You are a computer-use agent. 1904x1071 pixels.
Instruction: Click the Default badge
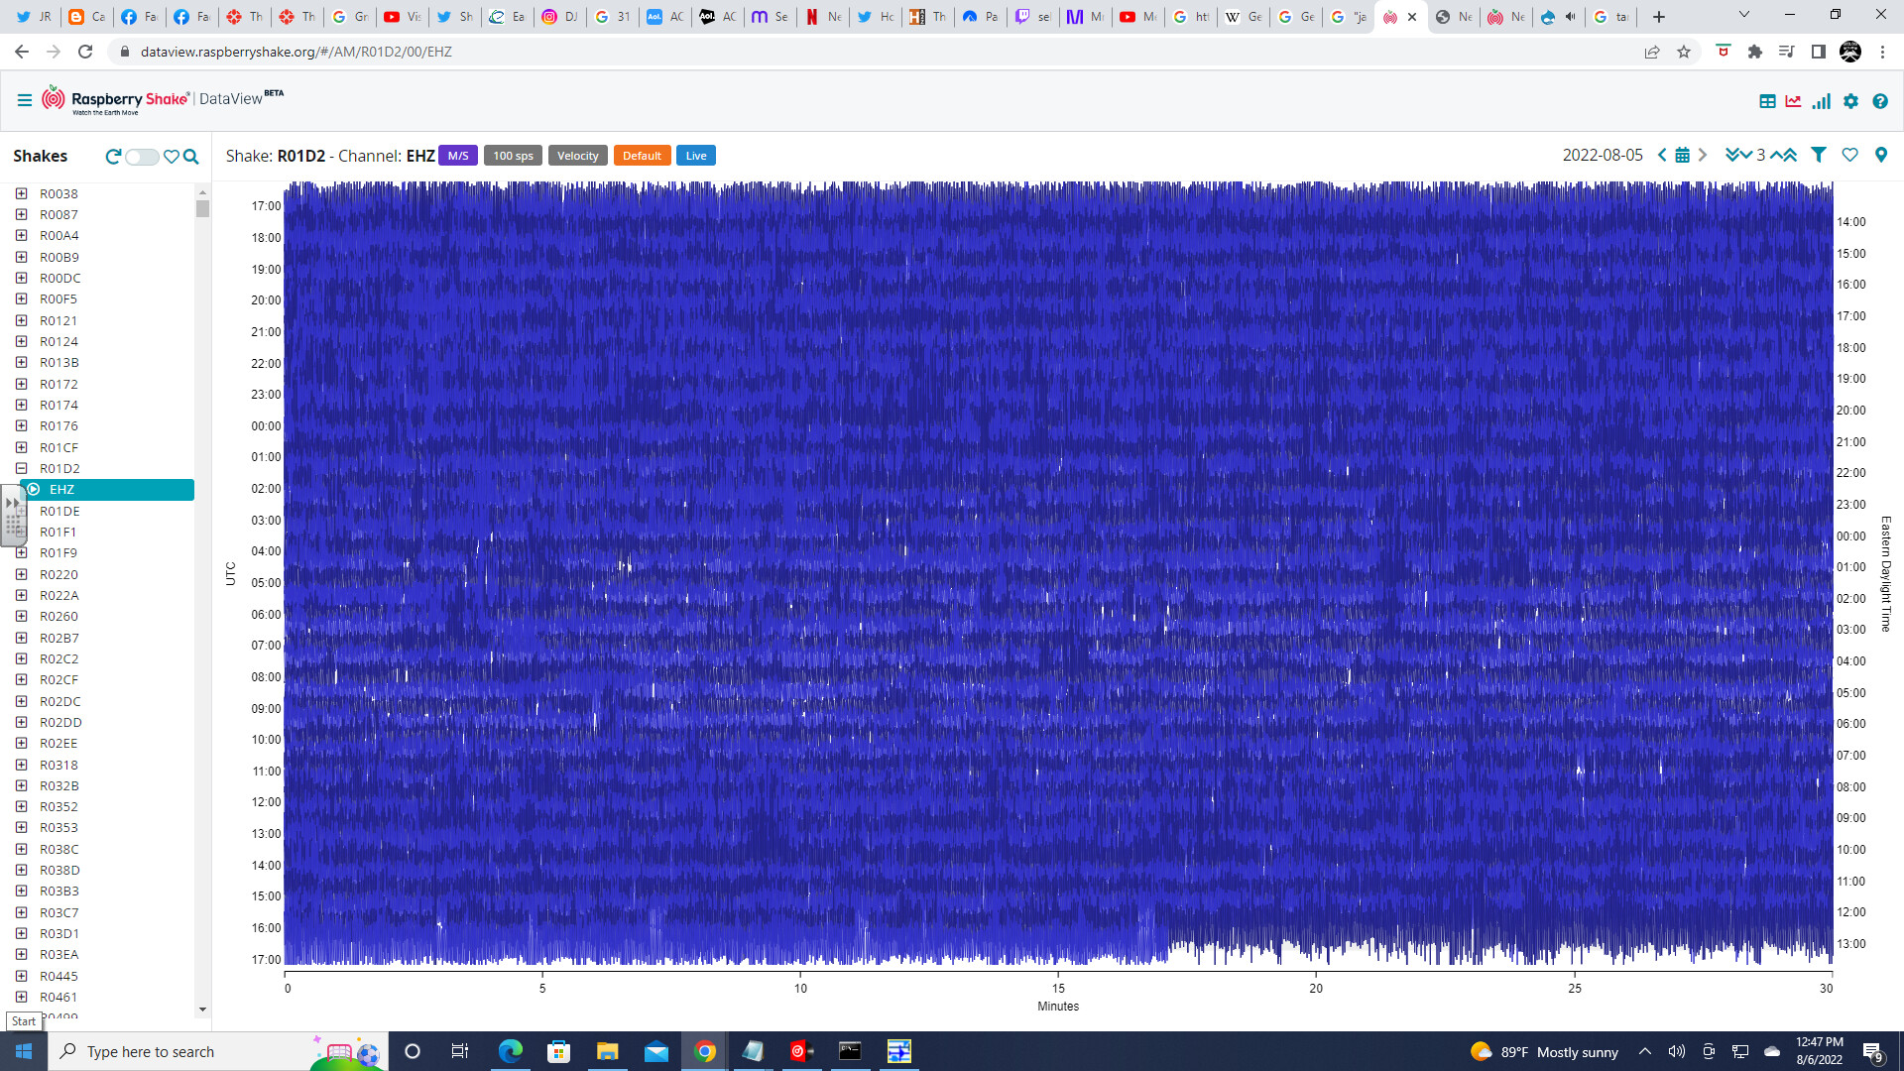[642, 156]
